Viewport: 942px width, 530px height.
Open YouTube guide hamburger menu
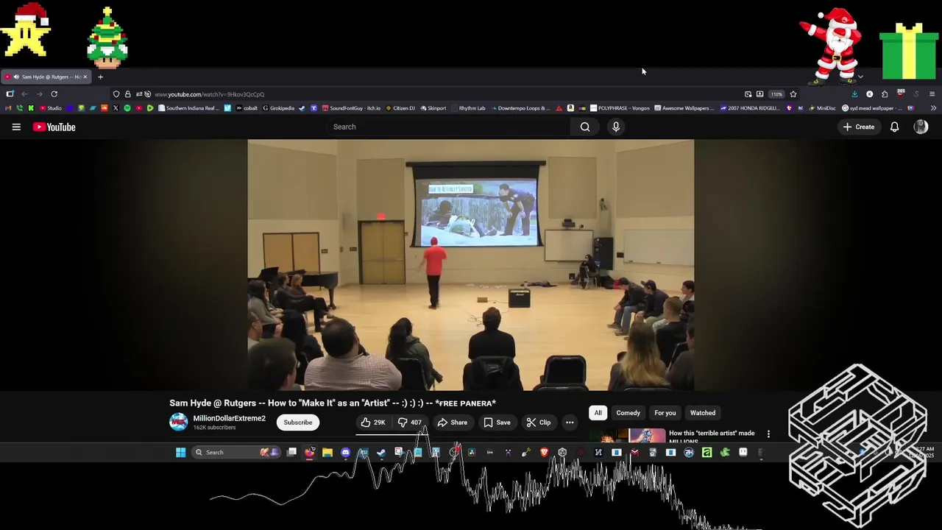click(16, 127)
